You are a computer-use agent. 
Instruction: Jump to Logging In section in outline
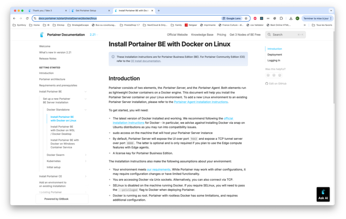(x=274, y=60)
